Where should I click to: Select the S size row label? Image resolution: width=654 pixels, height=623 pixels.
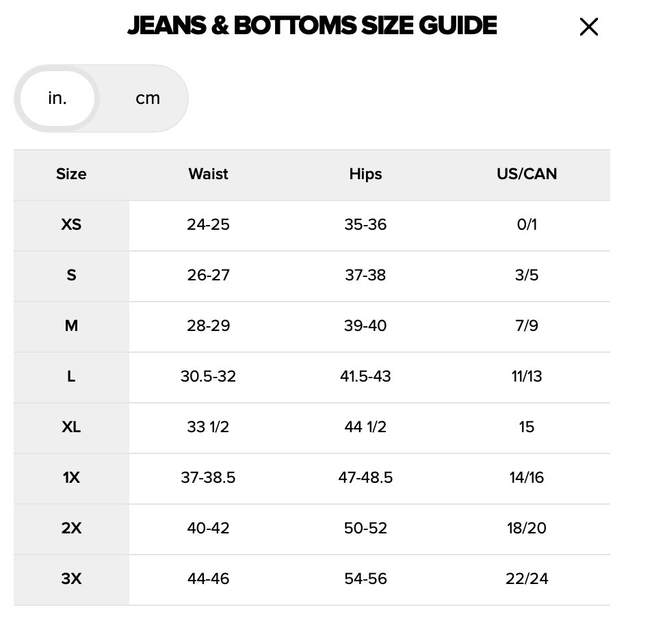pyautogui.click(x=71, y=276)
